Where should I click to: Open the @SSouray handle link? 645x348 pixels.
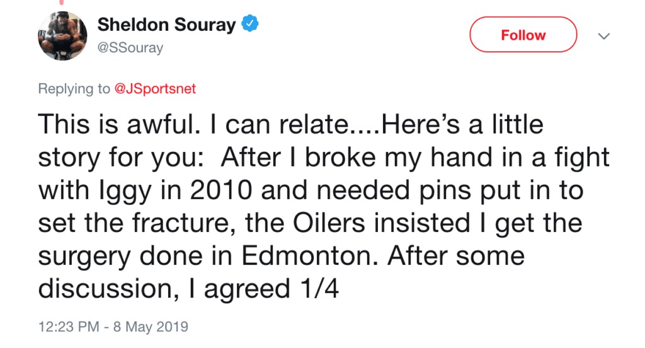click(130, 48)
